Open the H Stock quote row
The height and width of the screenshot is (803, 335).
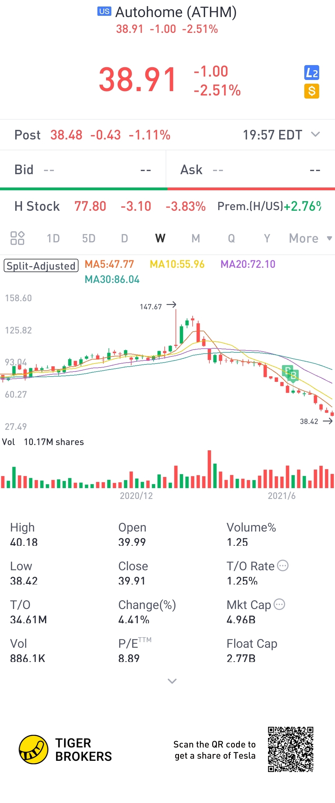click(167, 206)
